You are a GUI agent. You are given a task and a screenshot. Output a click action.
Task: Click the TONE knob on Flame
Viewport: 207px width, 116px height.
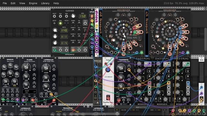point(26,76)
